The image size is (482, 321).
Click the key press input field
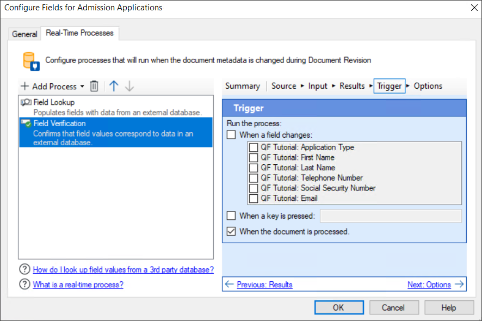(x=391, y=215)
